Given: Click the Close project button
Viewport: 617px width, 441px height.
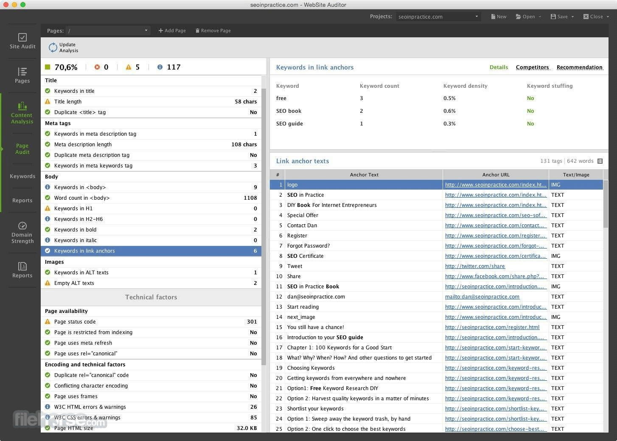Looking at the screenshot, I should [x=593, y=17].
